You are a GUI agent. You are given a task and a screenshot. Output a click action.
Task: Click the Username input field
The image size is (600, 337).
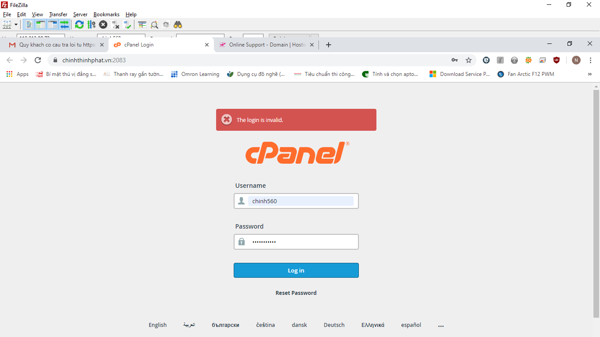click(x=296, y=201)
